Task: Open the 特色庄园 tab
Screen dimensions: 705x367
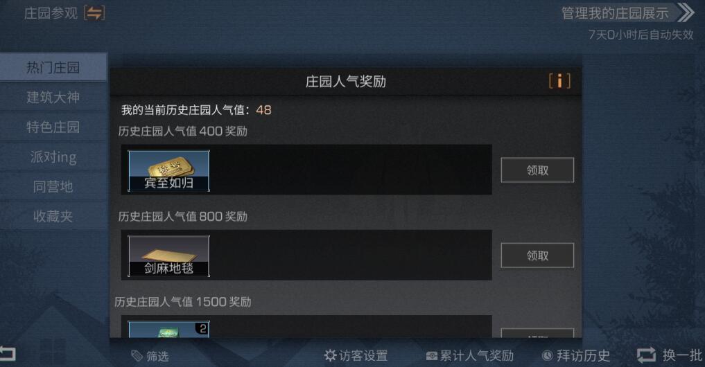Action: click(53, 127)
